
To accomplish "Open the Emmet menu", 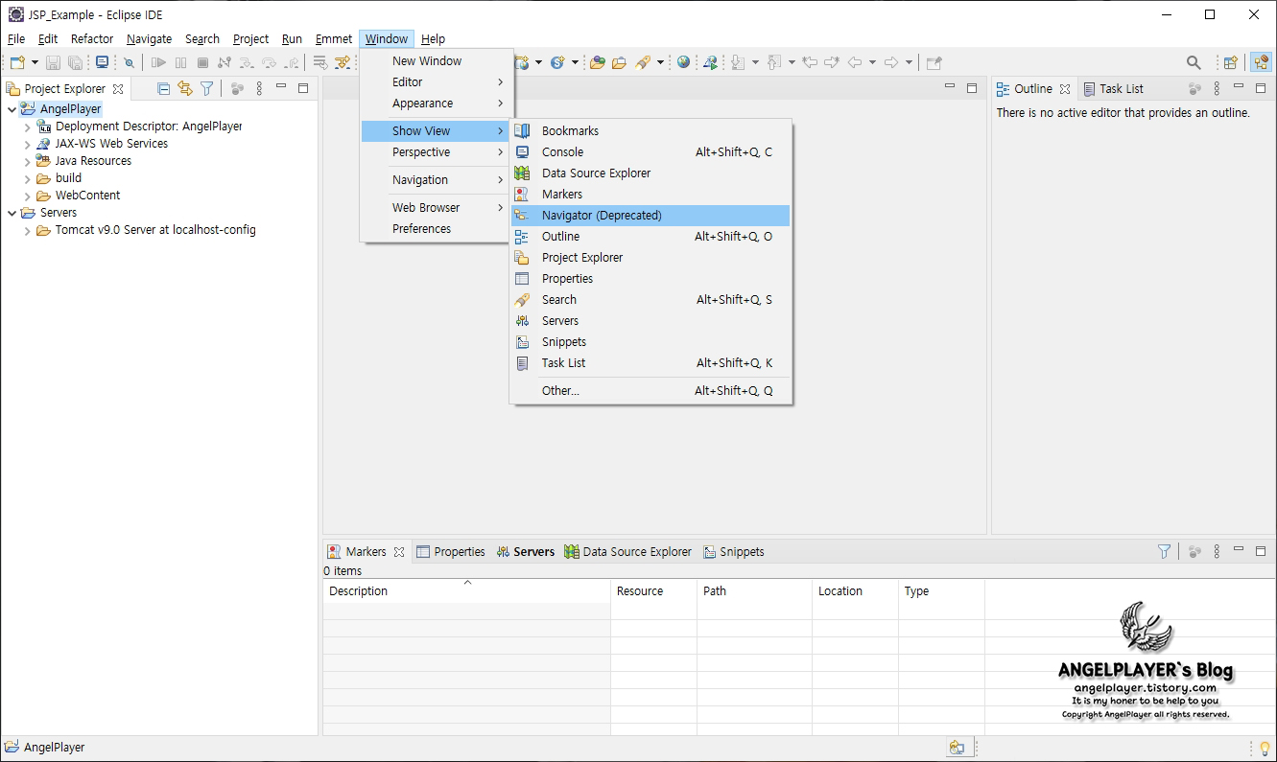I will point(334,38).
